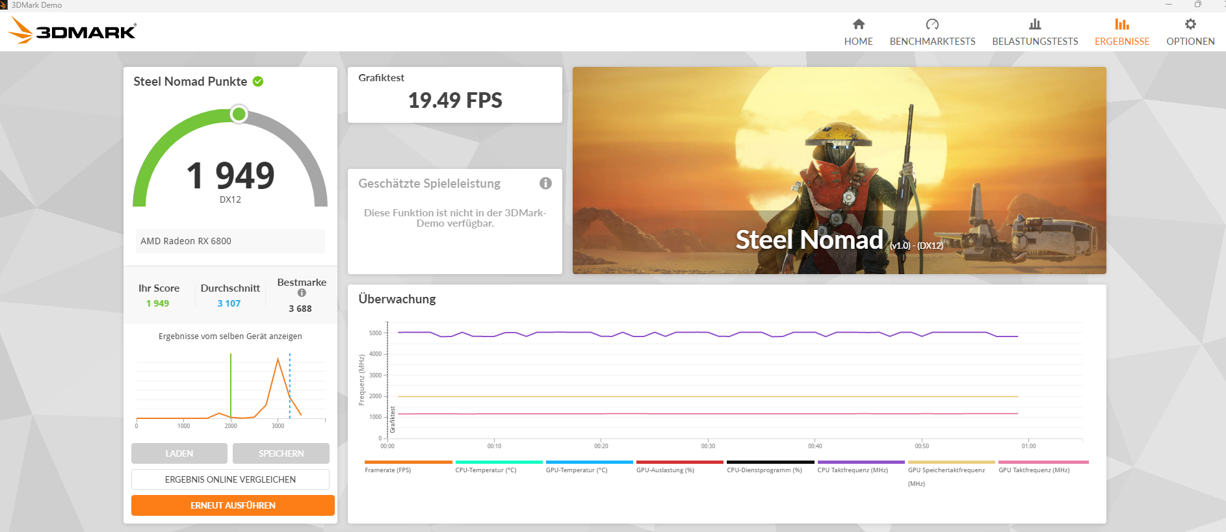Toggle GPU Taktfrequenz (MHz) pink legend
Screen dimensions: 1226x532
[x=1043, y=462]
